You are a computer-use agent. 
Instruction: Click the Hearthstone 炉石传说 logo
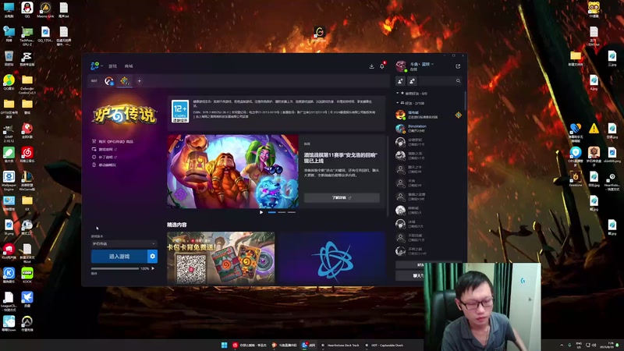coord(125,114)
